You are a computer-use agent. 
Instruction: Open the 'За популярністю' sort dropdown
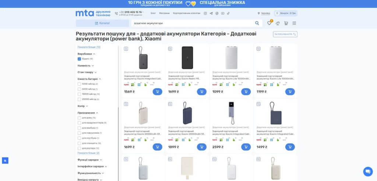point(285,34)
